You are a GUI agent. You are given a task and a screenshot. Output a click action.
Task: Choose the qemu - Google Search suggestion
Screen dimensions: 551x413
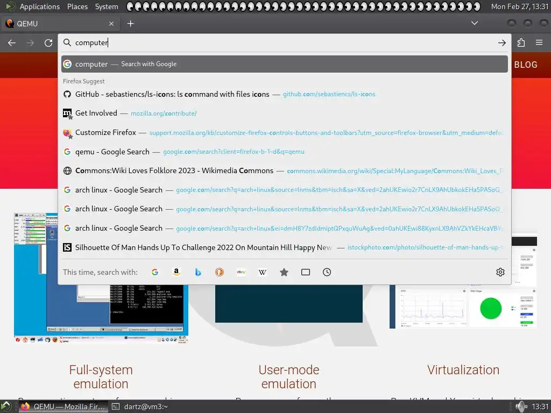(284, 152)
